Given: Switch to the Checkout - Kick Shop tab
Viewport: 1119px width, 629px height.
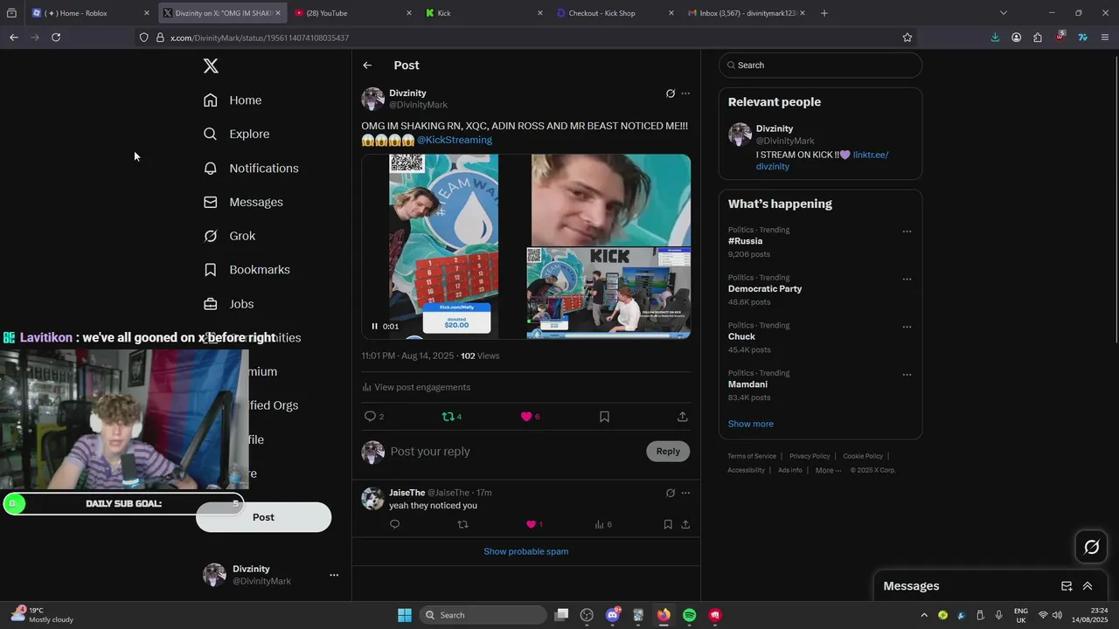Looking at the screenshot, I should point(614,13).
